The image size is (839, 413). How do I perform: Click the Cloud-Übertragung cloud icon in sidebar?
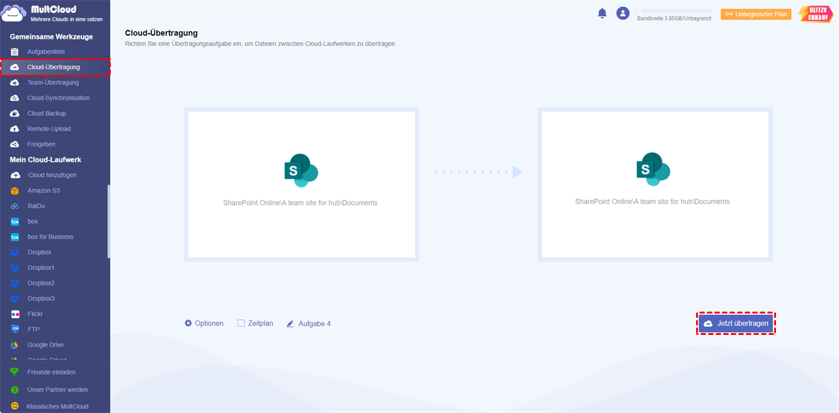[14, 67]
